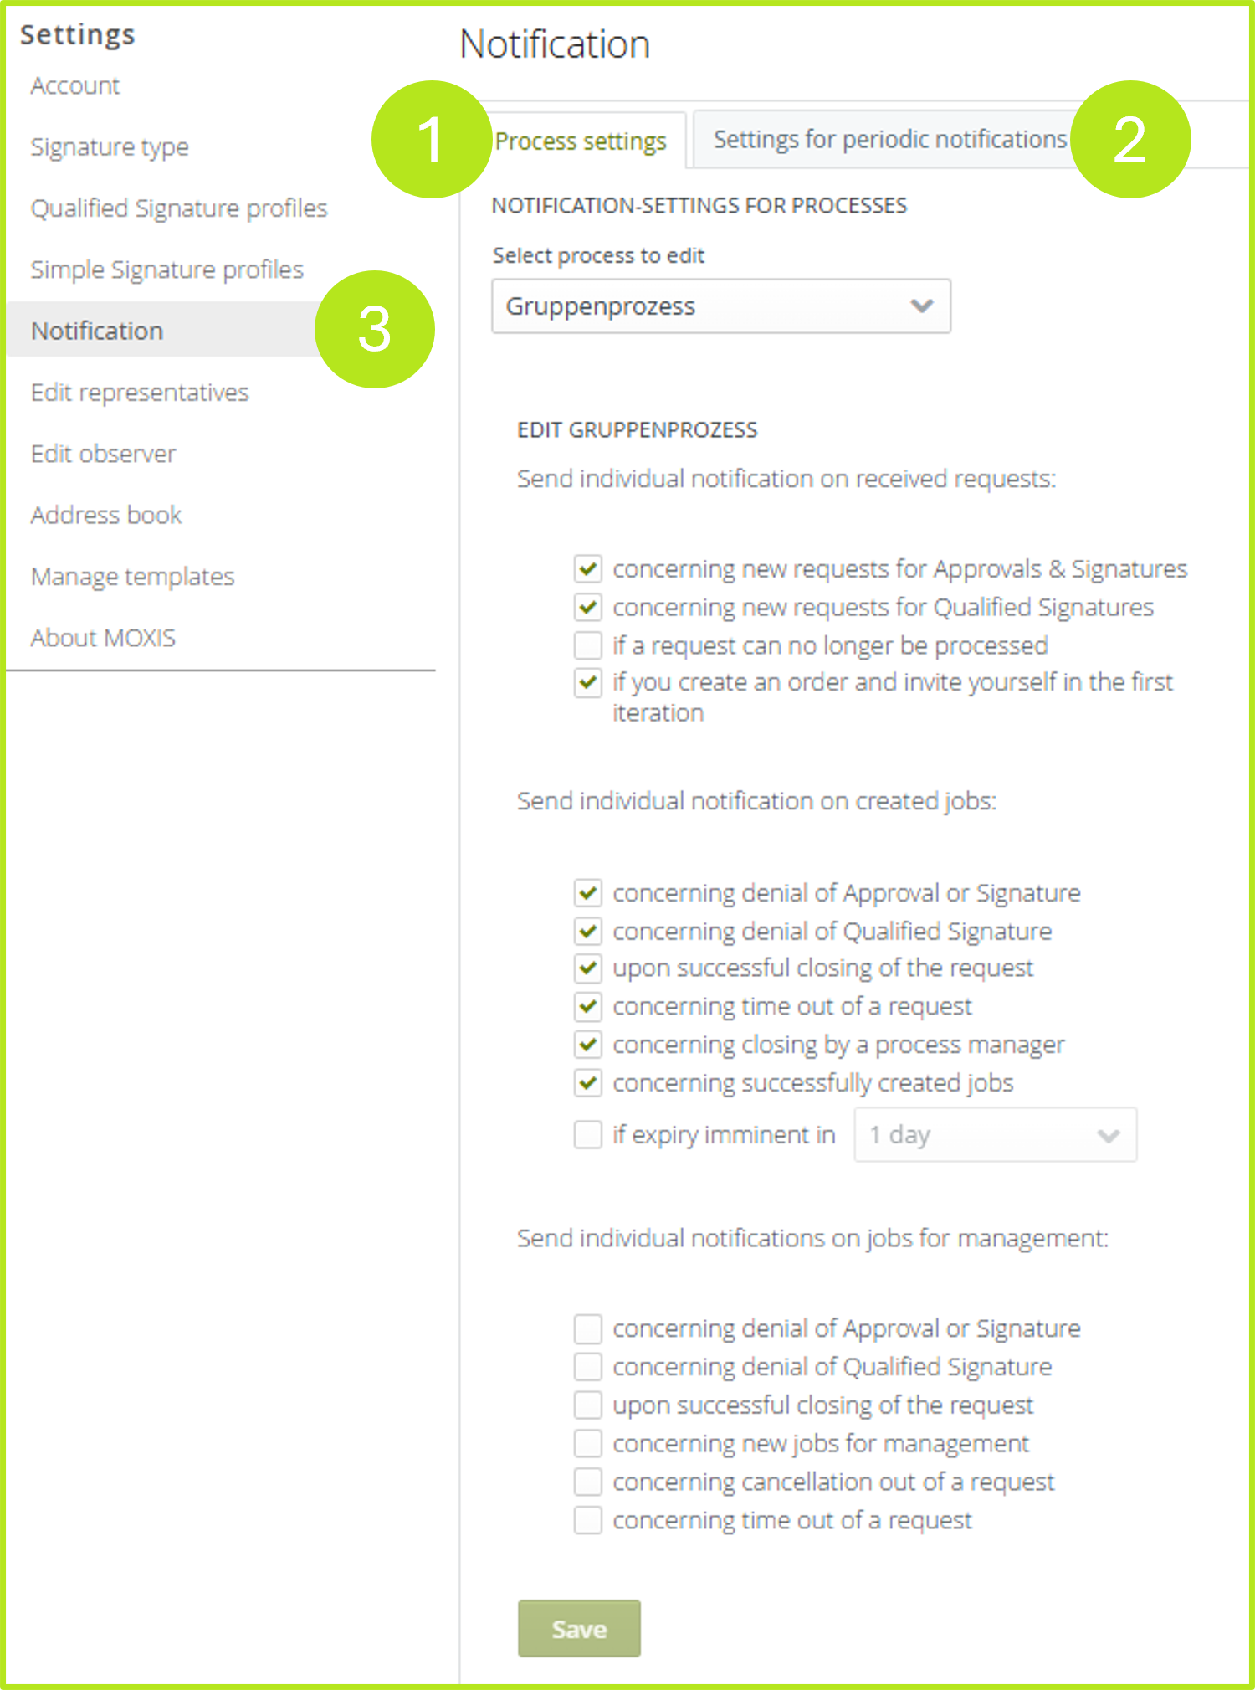Open Manage templates in sidebar
Viewport: 1255px width, 1690px height.
click(x=132, y=577)
